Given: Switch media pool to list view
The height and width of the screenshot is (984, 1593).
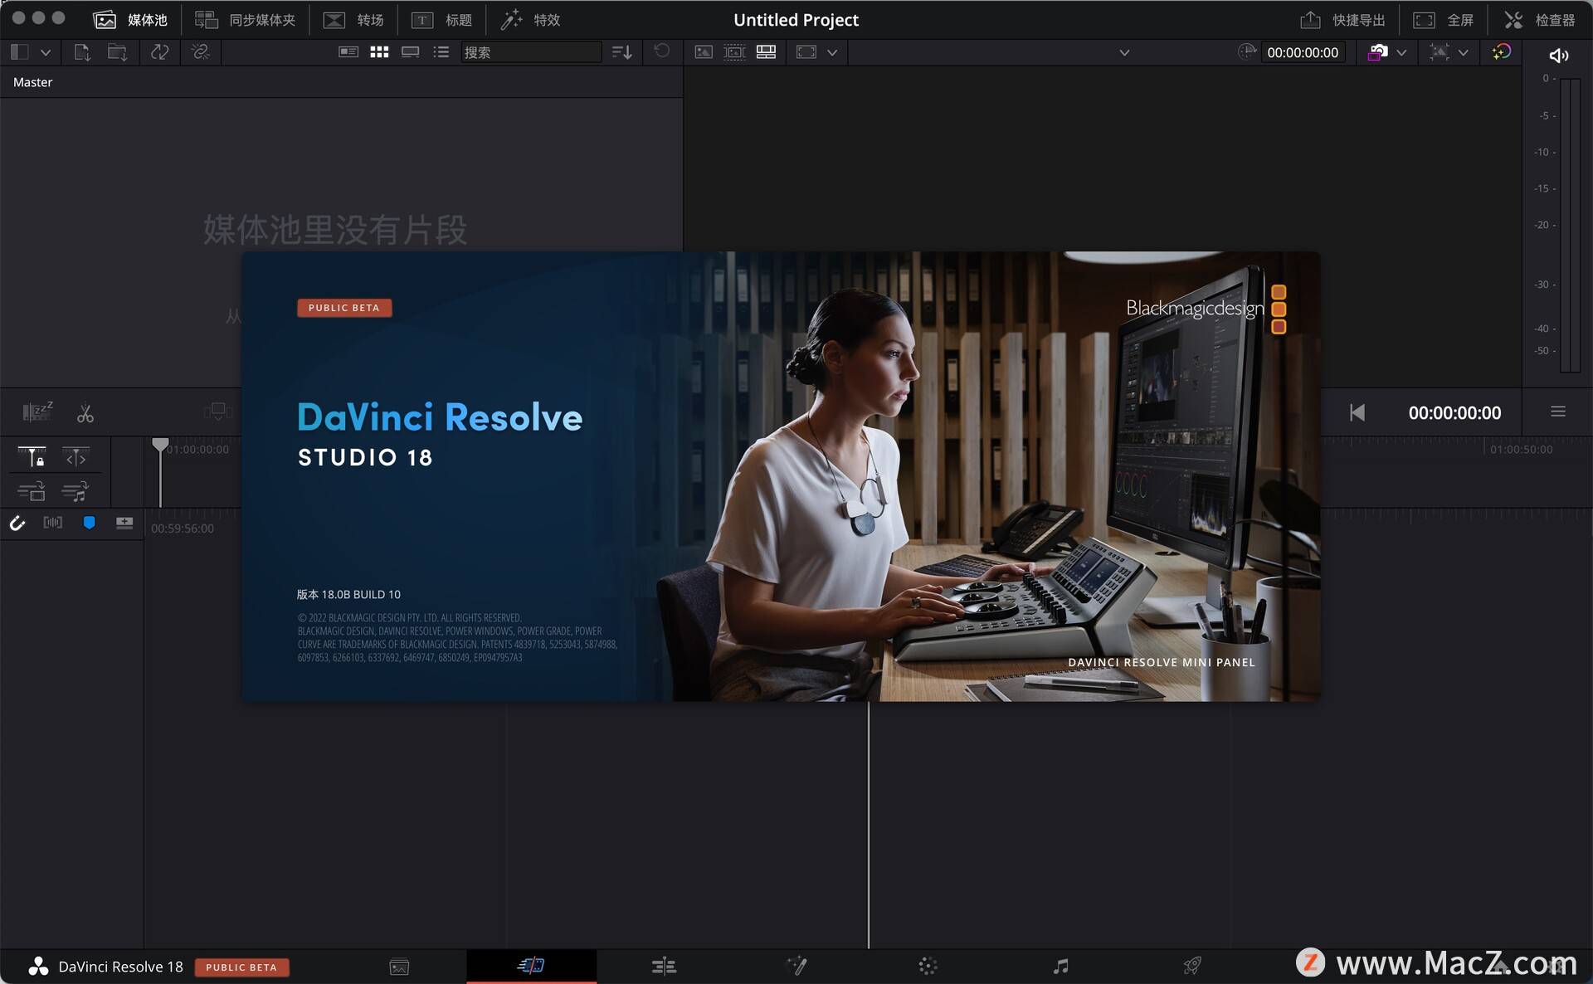Looking at the screenshot, I should click(x=441, y=51).
